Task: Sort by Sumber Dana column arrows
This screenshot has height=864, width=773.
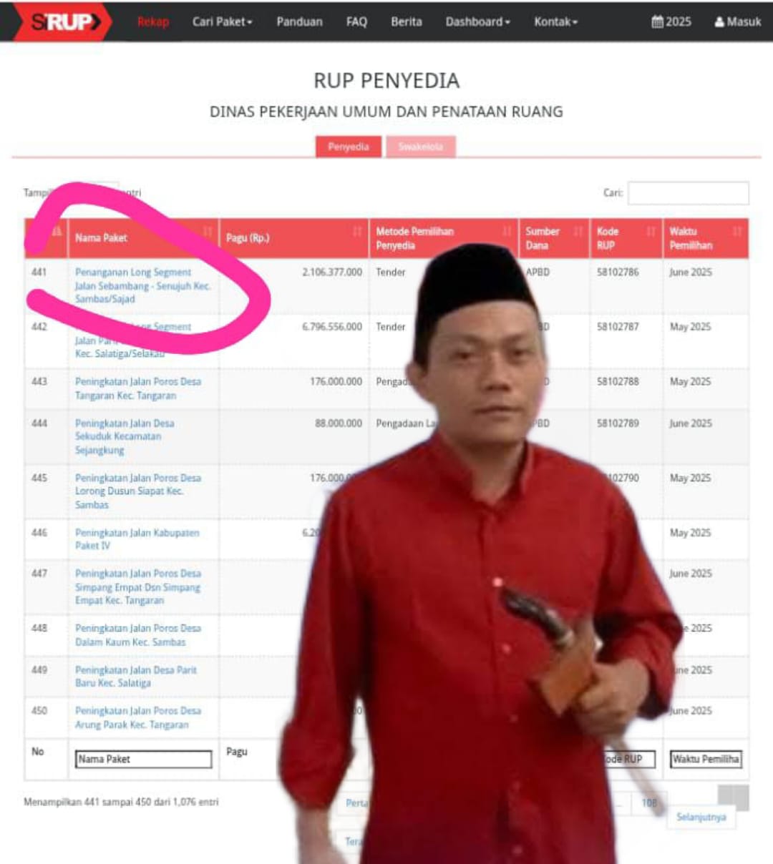Action: point(578,231)
